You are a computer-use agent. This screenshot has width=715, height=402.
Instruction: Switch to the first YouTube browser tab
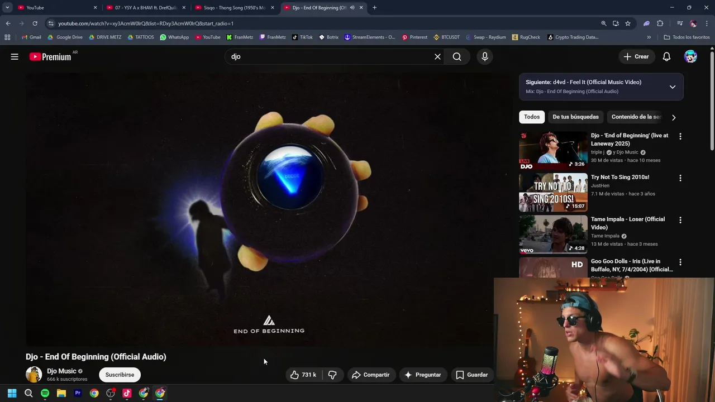pos(56,7)
